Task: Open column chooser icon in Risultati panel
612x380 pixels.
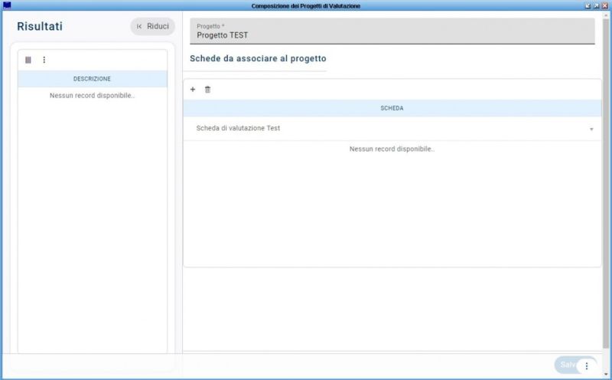Action: click(x=28, y=60)
